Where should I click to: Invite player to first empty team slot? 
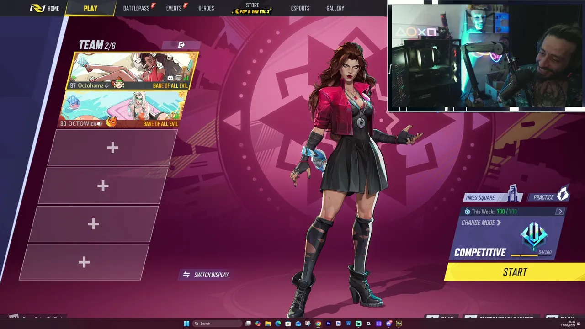click(x=112, y=148)
